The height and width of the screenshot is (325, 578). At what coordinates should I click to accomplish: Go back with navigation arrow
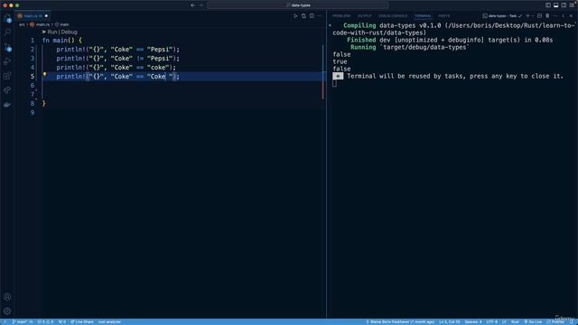pyautogui.click(x=192, y=5)
